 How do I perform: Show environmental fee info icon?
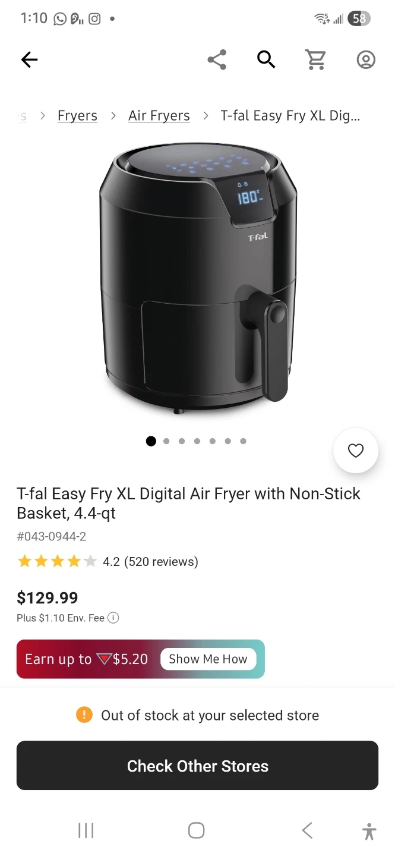pyautogui.click(x=113, y=618)
